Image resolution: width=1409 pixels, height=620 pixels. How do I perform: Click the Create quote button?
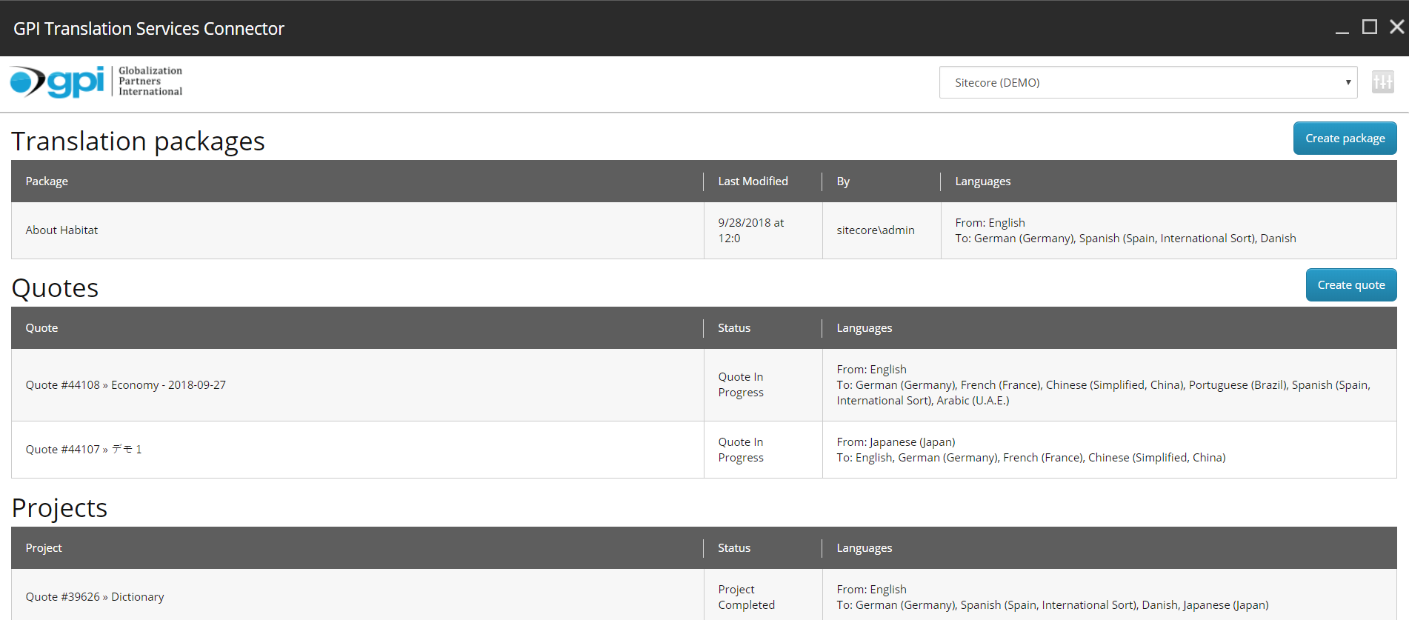(x=1350, y=285)
